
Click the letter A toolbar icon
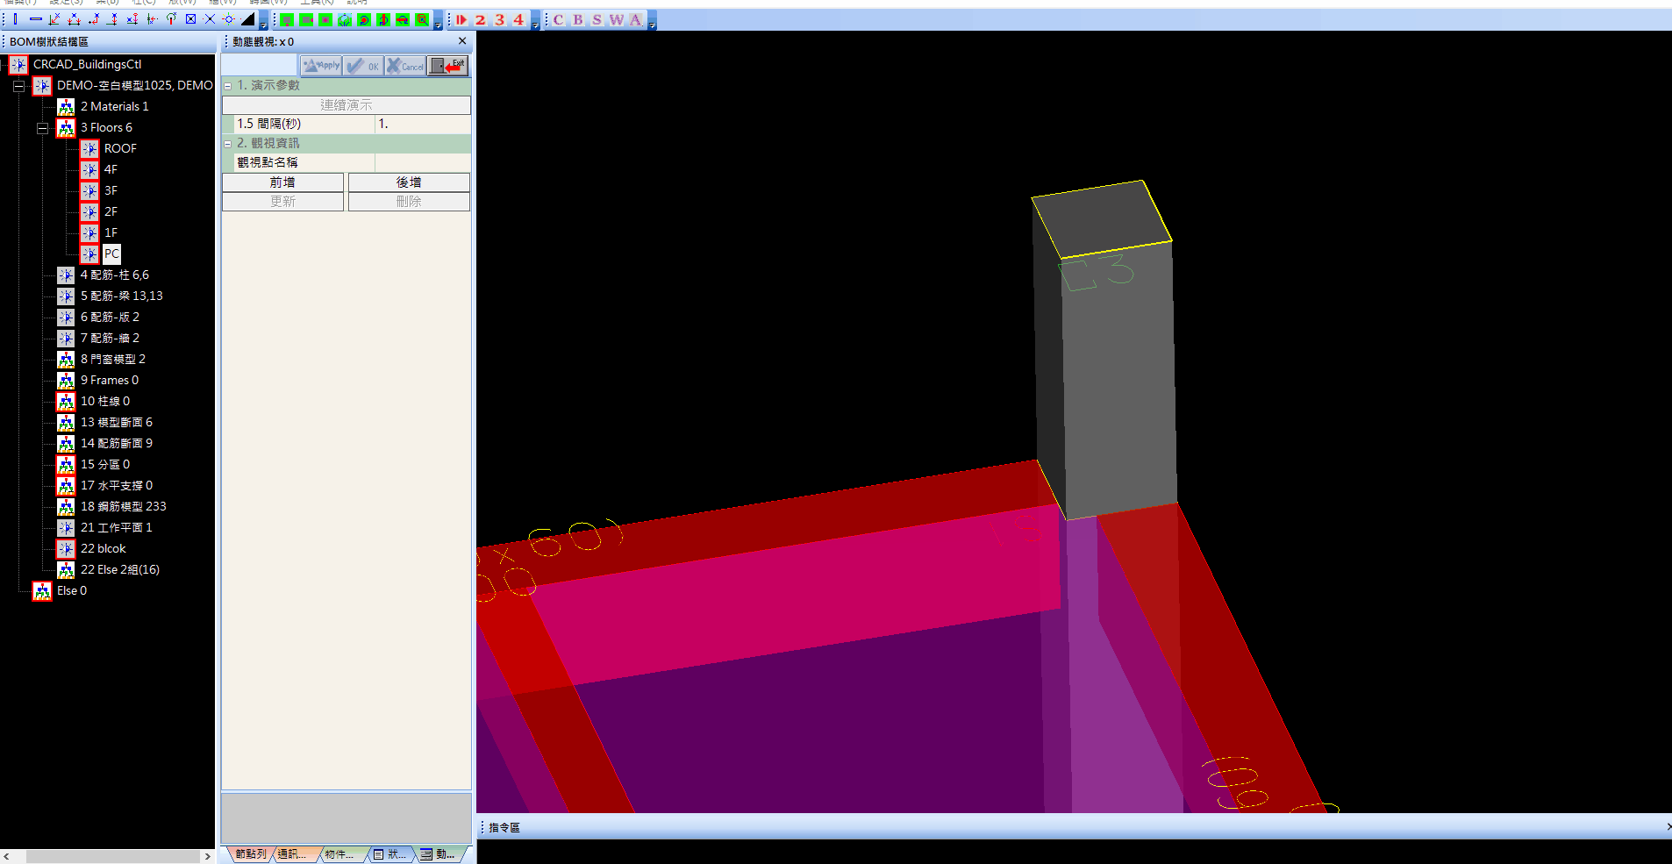tap(635, 19)
